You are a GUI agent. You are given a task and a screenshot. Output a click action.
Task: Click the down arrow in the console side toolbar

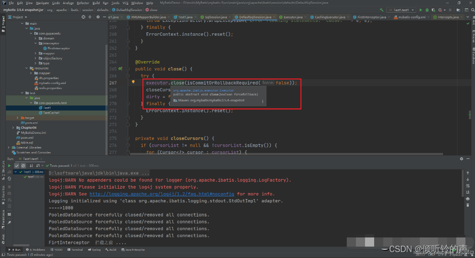click(468, 179)
